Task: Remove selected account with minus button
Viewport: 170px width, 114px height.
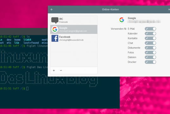Action: pos(61,71)
